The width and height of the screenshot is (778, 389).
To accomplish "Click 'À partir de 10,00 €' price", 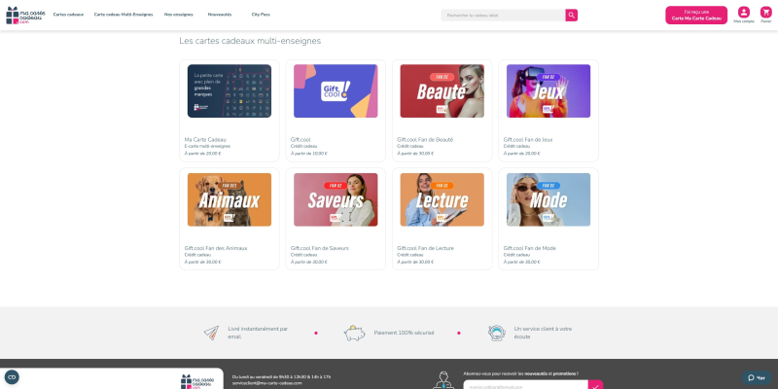I will (309, 154).
